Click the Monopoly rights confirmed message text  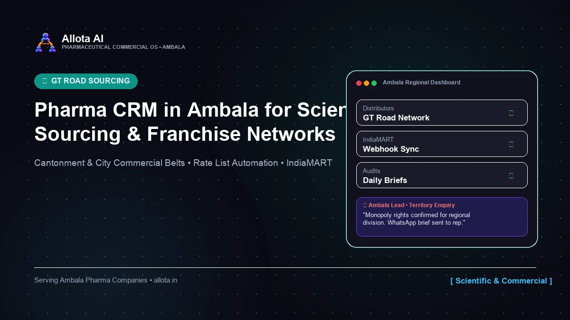coord(417,219)
